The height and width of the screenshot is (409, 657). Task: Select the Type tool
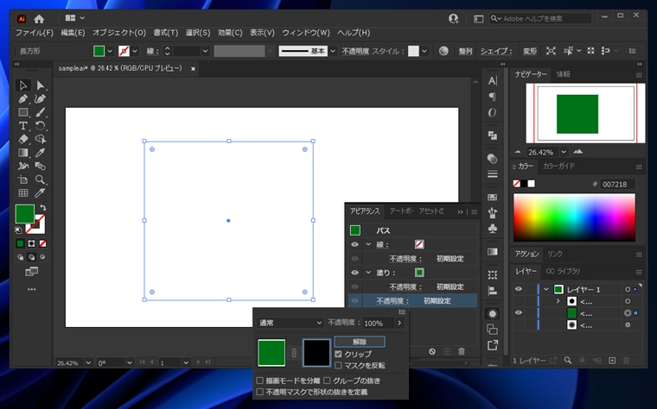[x=23, y=126]
